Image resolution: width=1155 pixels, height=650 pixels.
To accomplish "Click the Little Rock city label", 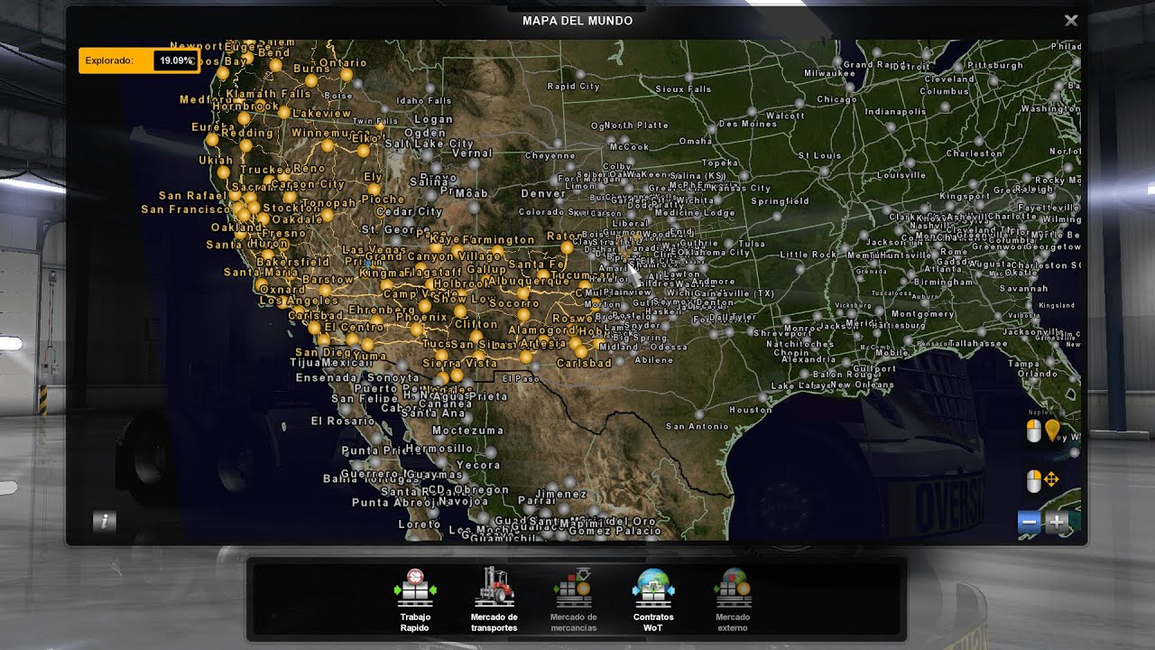I will point(808,255).
